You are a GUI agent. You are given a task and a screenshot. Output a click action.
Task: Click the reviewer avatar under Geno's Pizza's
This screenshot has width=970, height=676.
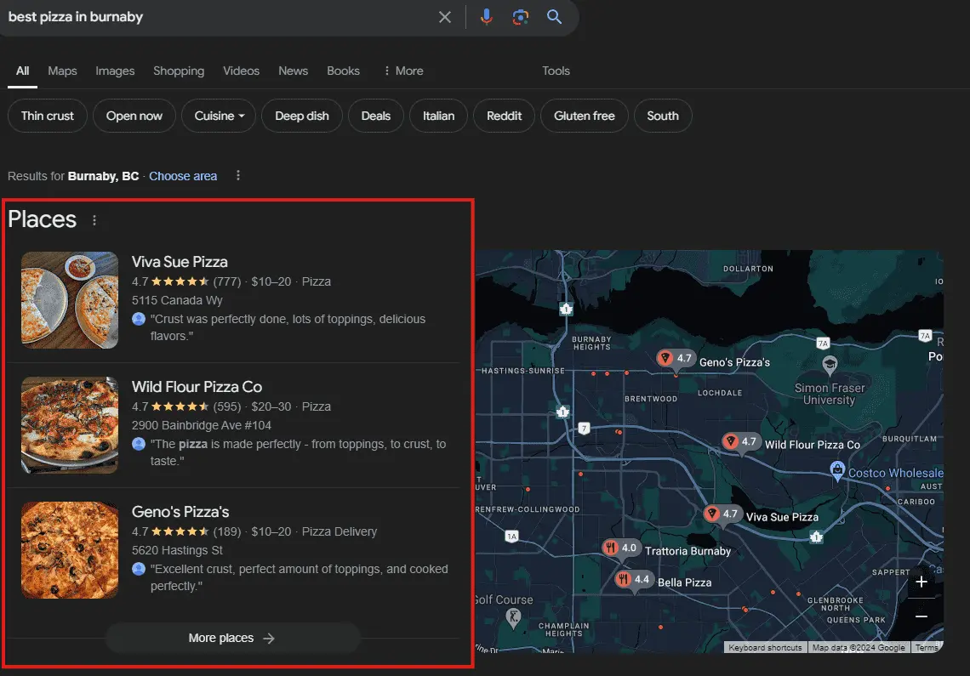139,569
